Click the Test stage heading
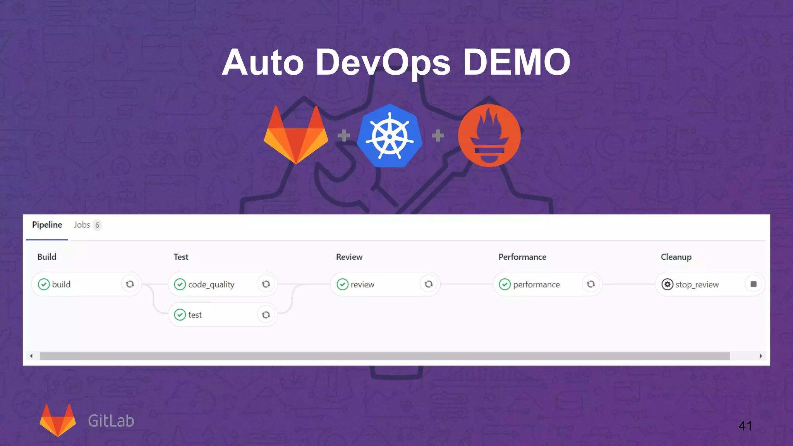 (x=181, y=257)
